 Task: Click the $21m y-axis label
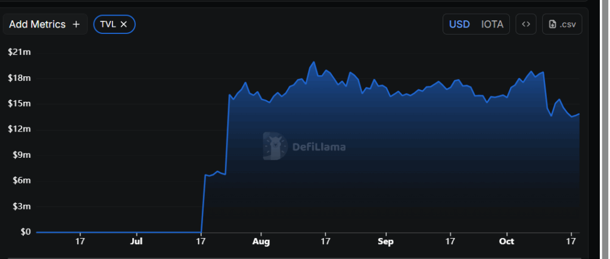(19, 52)
